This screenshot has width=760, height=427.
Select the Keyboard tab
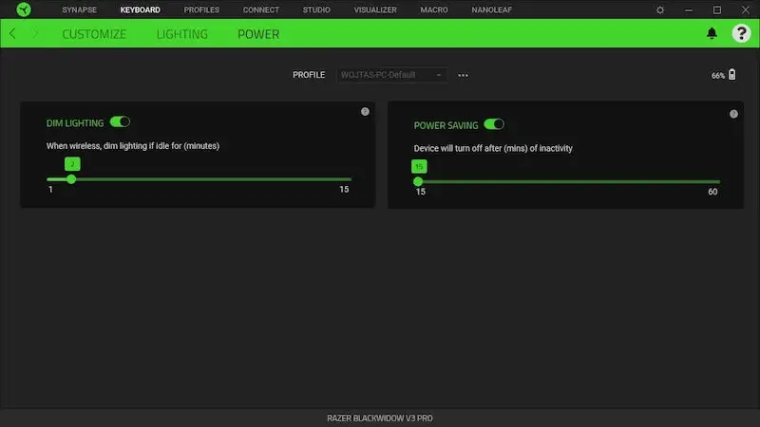point(140,9)
